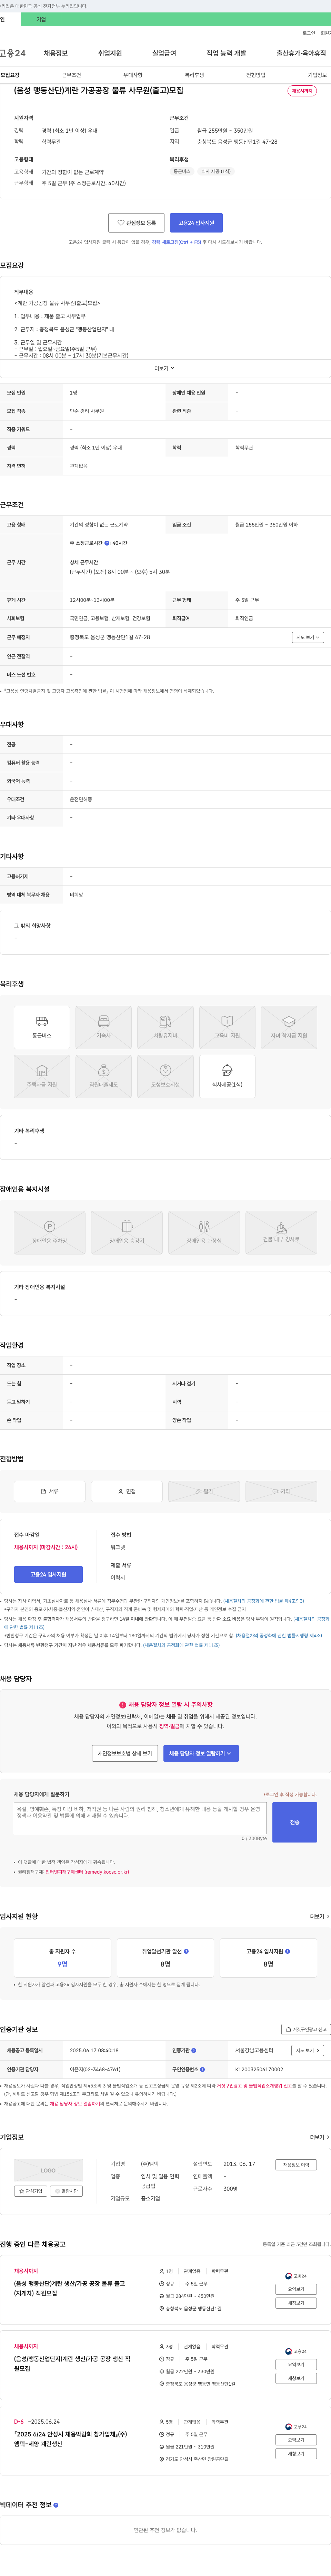This screenshot has width=331, height=2576.
Task: Open 물류 출고(지게차) 직원모집 job title
Action: (69, 2288)
